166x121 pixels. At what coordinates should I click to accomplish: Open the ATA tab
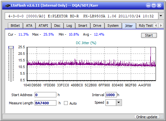pos(29,26)
